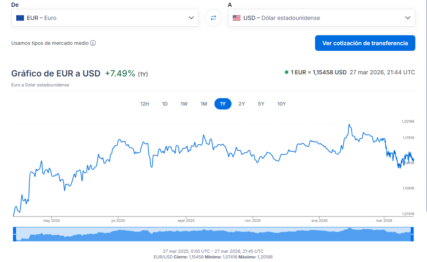427x262 pixels.
Task: Click Ver cotización de transferencia button
Action: pos(365,43)
